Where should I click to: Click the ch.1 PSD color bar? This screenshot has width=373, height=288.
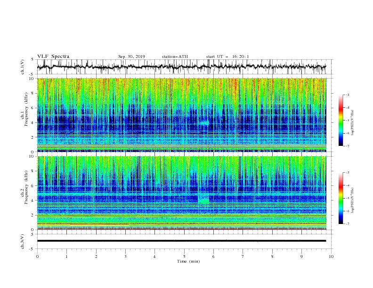point(341,120)
